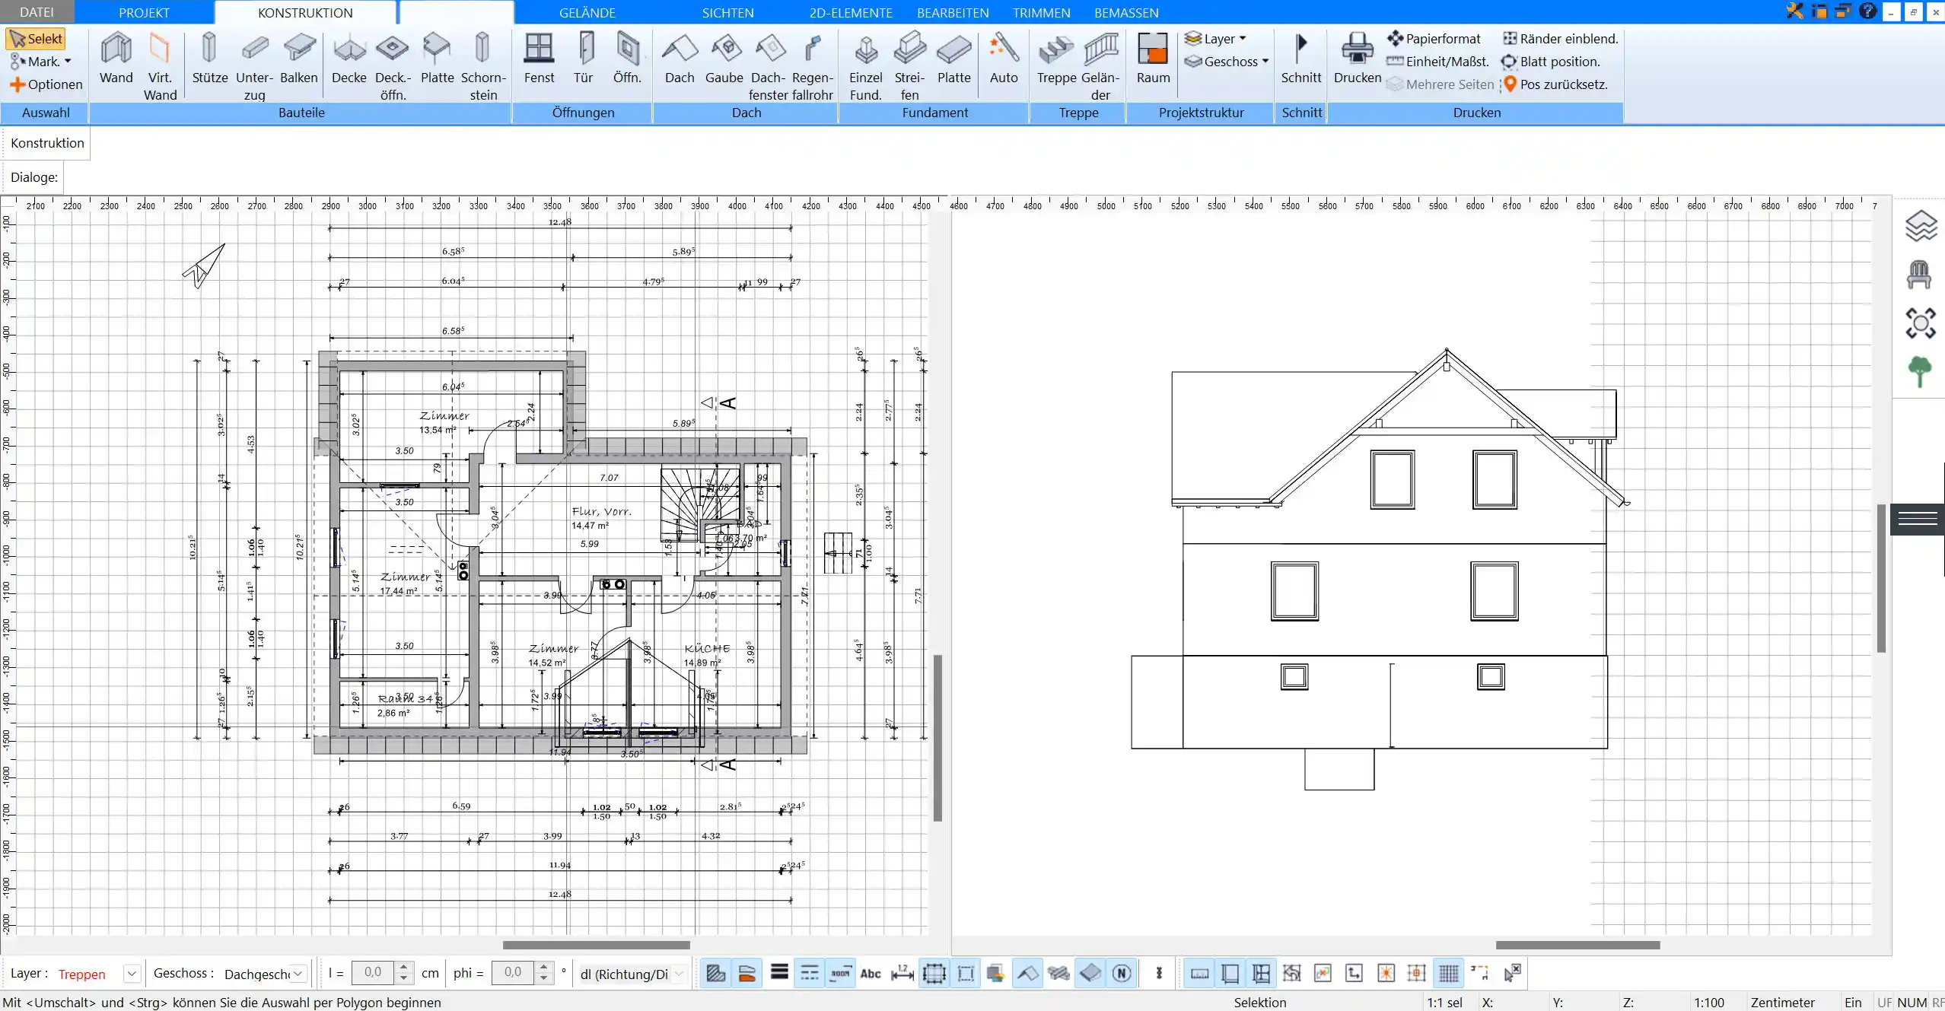Image resolution: width=1945 pixels, height=1011 pixels.
Task: Select the Dachfenster roof window tool
Action: [768, 66]
